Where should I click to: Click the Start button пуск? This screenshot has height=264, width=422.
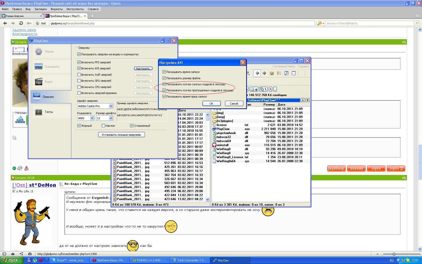click(x=12, y=260)
